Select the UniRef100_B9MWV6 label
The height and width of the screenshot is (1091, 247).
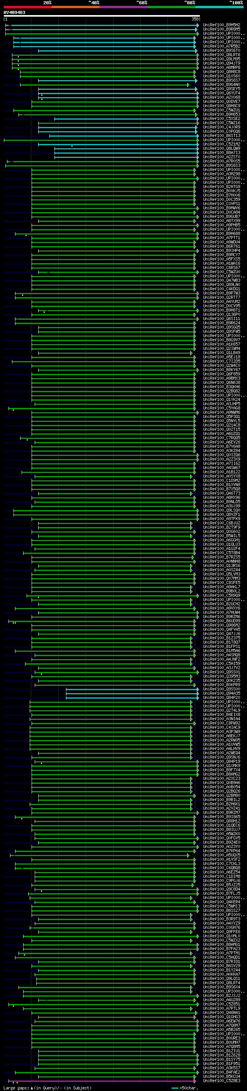[222, 208]
